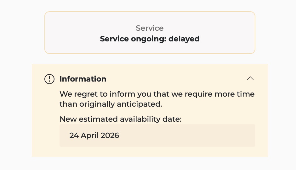Image resolution: width=296 pixels, height=170 pixels.
Task: Click the exclamation circle information icon
Action: pyautogui.click(x=49, y=79)
